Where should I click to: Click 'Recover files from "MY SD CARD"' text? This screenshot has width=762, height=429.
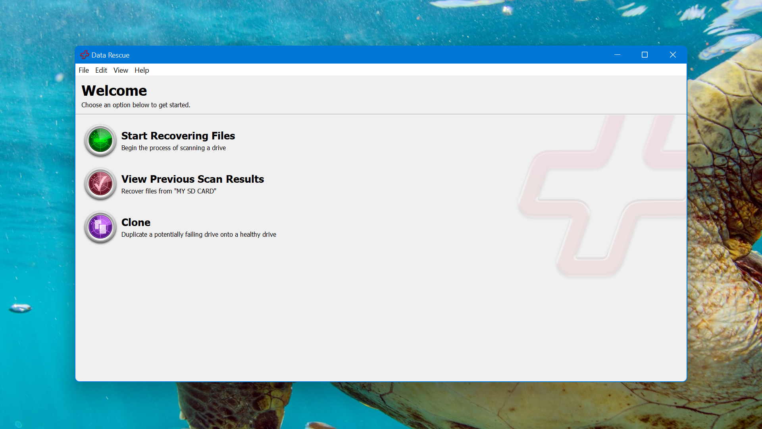pyautogui.click(x=169, y=191)
